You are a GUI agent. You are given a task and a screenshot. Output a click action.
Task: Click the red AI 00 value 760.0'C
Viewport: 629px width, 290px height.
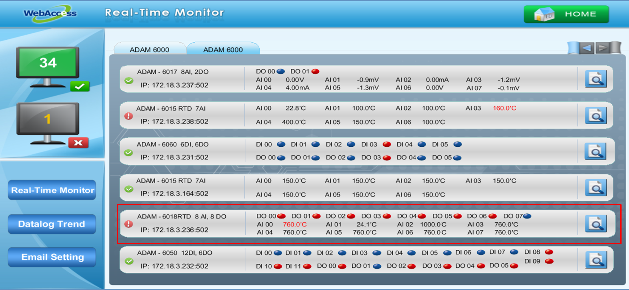[295, 224]
